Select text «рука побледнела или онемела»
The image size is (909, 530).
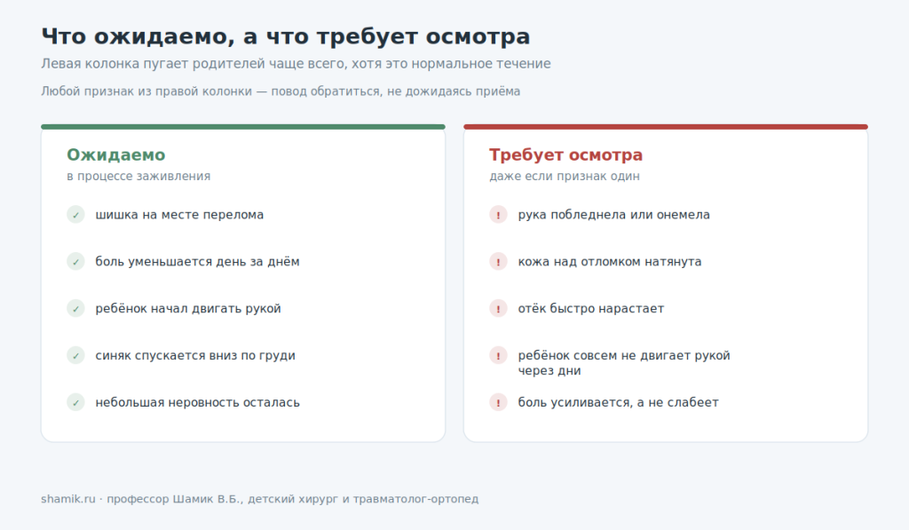[x=614, y=215]
